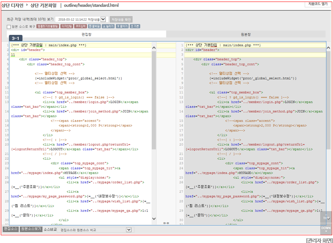Select the 편집소스 button
The image size is (333, 243).
coord(10,229)
